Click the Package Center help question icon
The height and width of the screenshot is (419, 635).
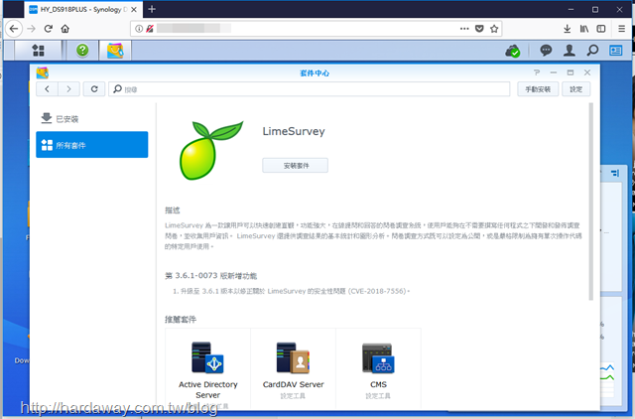[537, 72]
